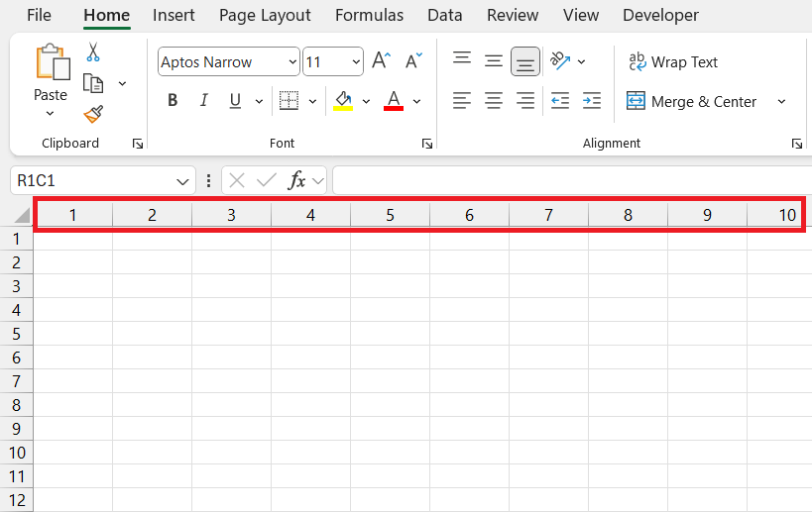Apply red font color A

(394, 100)
